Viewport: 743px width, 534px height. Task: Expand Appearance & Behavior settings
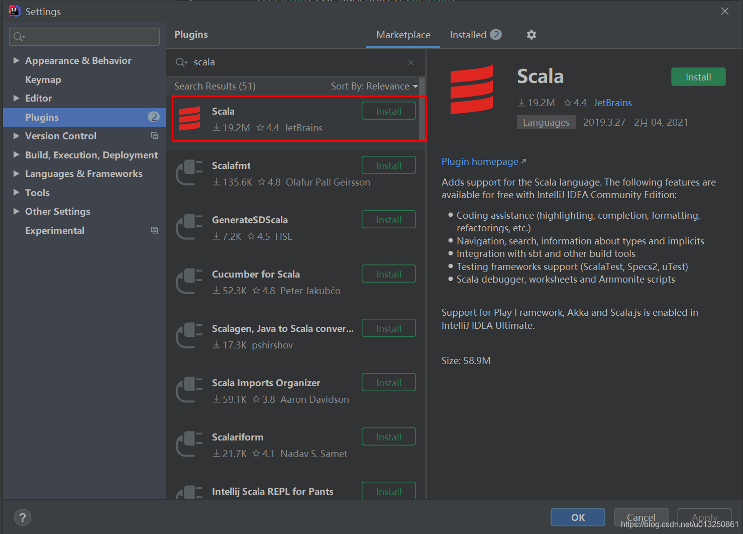pos(16,60)
